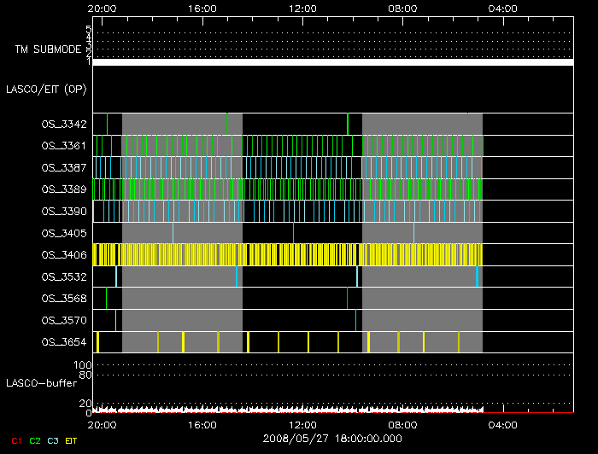This screenshot has width=598, height=454.
Task: Select the green C2 legend entry
Action: pyautogui.click(x=35, y=440)
